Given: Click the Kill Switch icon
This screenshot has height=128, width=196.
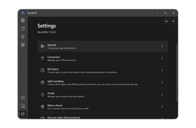Looking at the screenshot, I should coord(43,70).
